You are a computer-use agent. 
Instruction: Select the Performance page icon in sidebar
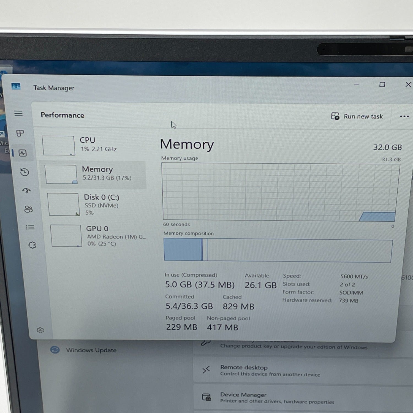tap(23, 153)
